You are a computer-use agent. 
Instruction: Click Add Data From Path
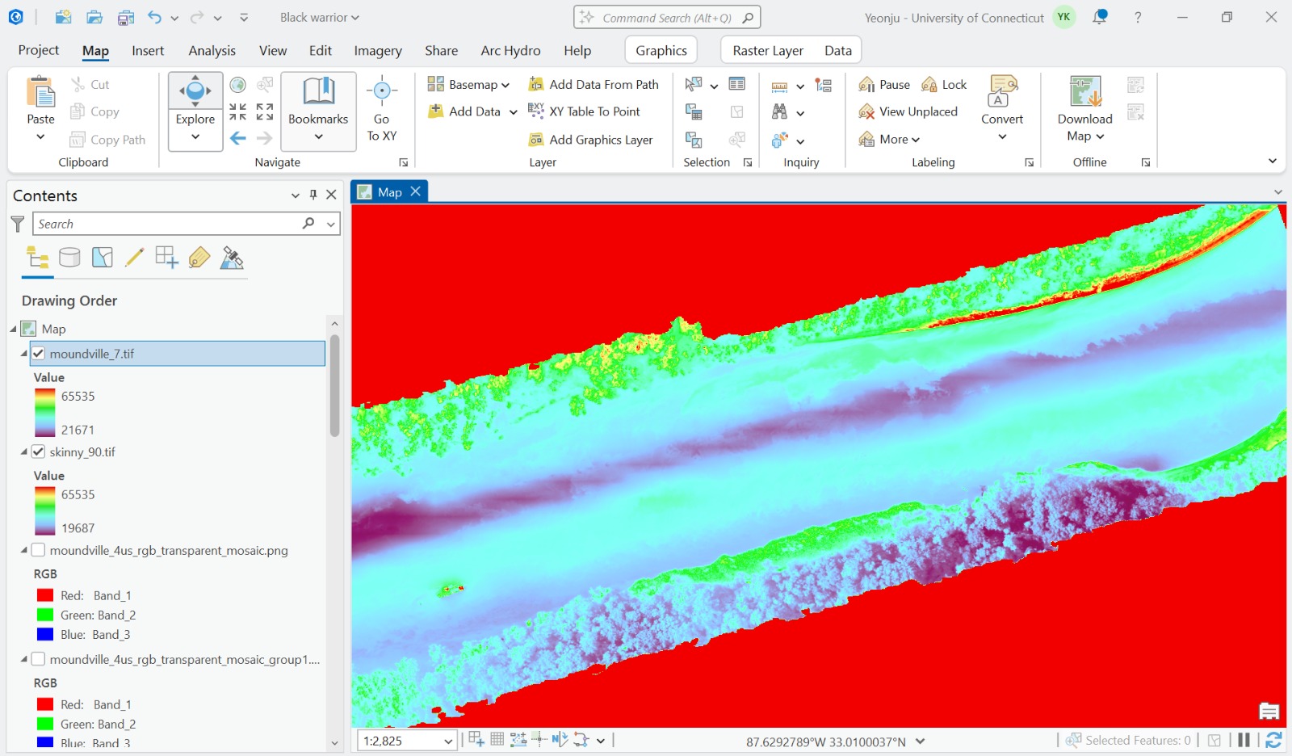click(594, 84)
